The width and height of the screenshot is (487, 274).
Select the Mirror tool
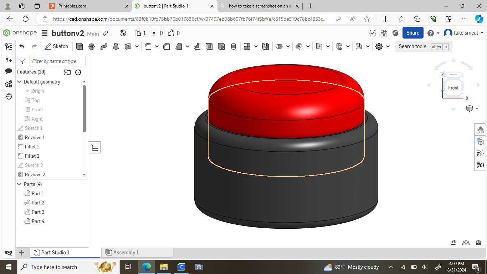click(x=266, y=46)
